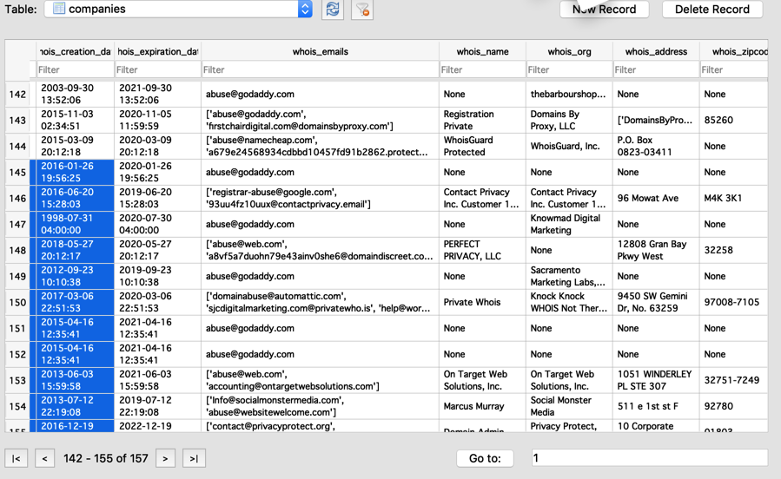Click PERFECT PRIVACY, LLC name cell
Screen dimensions: 781x479
click(482, 250)
